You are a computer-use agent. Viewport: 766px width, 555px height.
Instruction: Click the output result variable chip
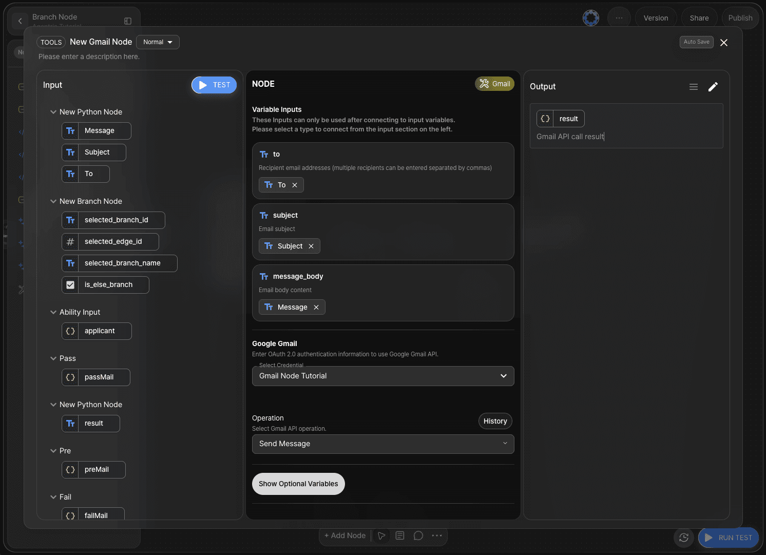coord(561,119)
